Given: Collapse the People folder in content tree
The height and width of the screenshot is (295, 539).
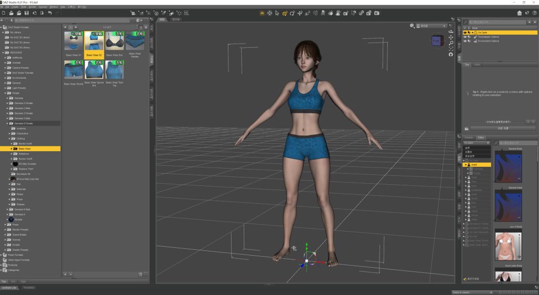Looking at the screenshot, I should point(5,93).
